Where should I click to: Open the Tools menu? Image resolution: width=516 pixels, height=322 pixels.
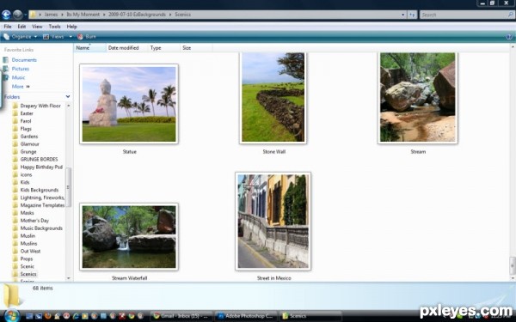click(x=55, y=27)
